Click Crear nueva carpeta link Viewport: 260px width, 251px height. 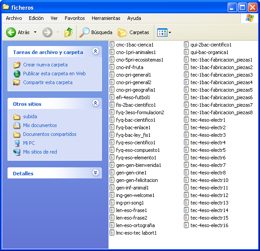45,65
